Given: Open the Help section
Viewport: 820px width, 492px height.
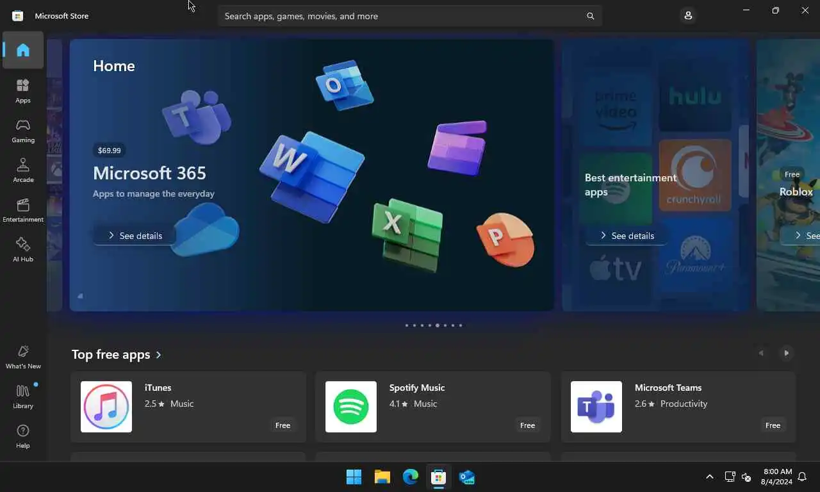Looking at the screenshot, I should point(23,436).
